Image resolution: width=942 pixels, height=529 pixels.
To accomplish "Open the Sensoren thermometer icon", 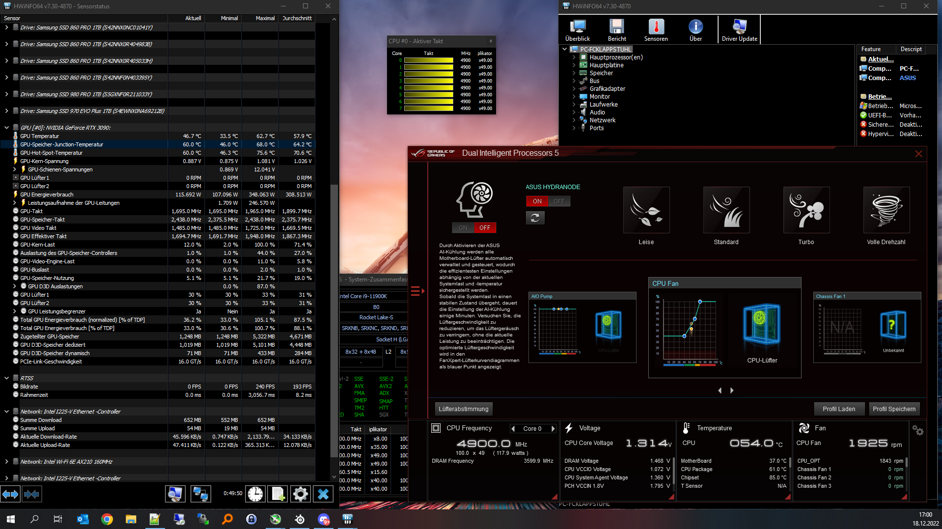I will [x=656, y=30].
